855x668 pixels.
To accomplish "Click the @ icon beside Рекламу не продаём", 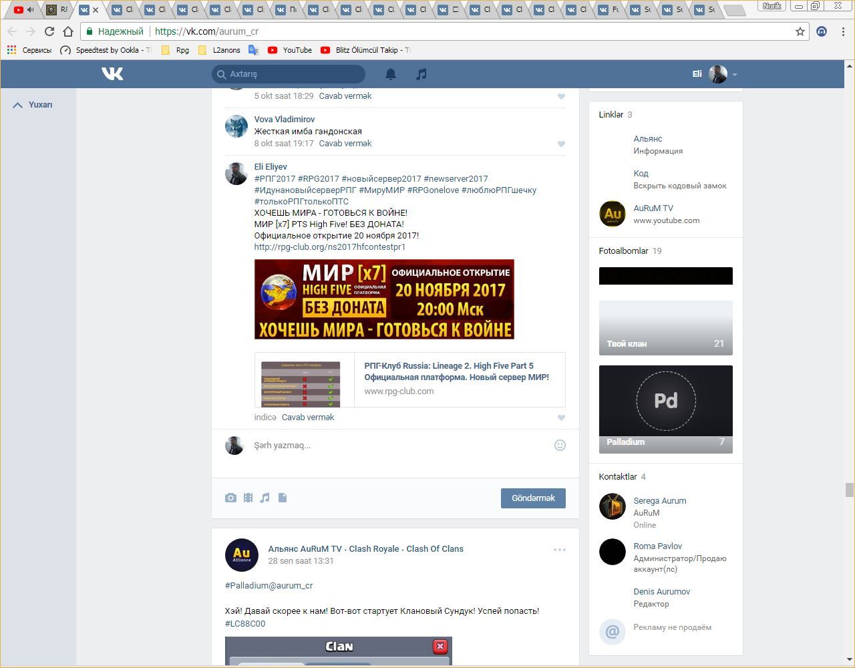I will click(x=612, y=631).
